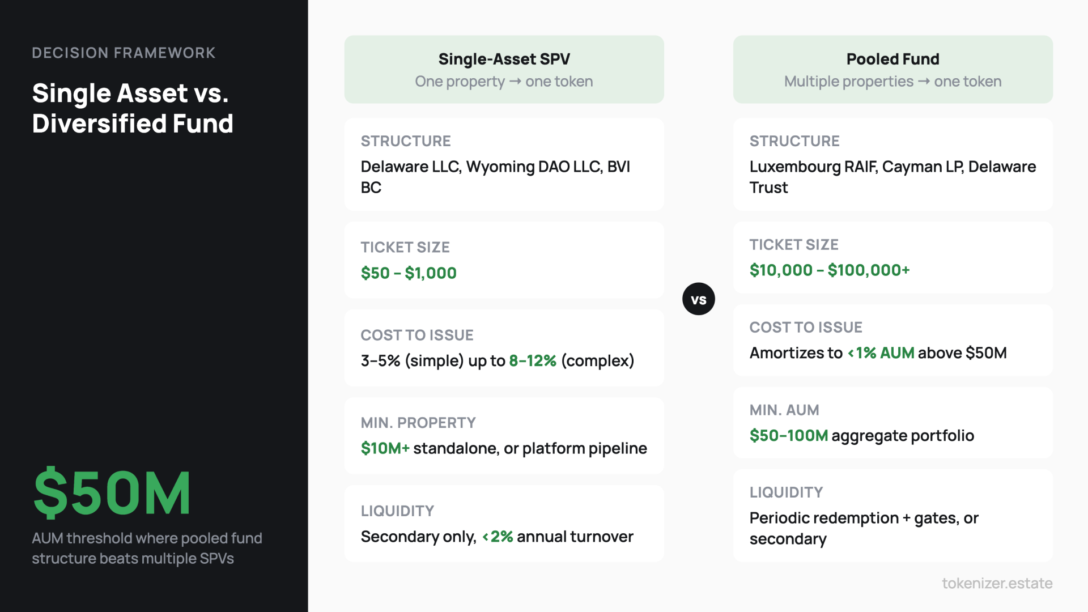Click the large $50M figure
This screenshot has width=1088, height=612.
pos(112,493)
